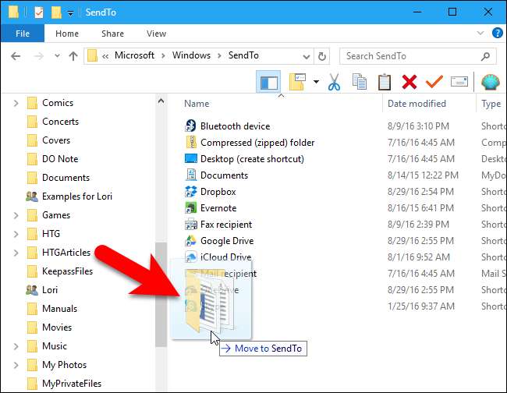Viewport: 507px width, 393px height.
Task: Click the Up one level arrow
Action: (73, 55)
